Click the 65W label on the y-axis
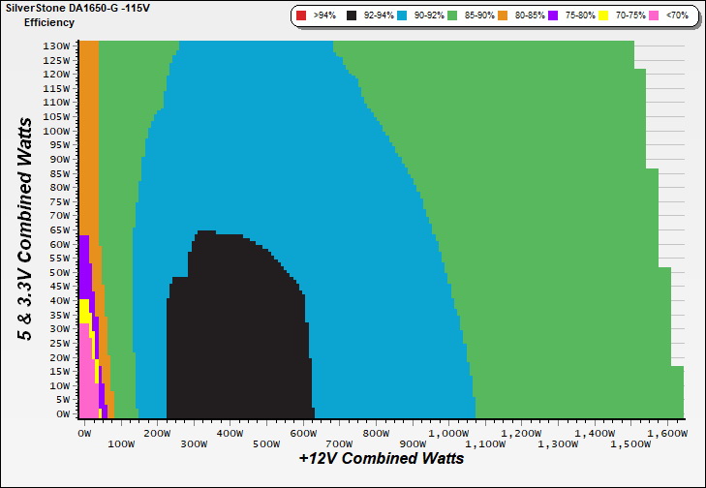This screenshot has height=488, width=706. tap(59, 229)
